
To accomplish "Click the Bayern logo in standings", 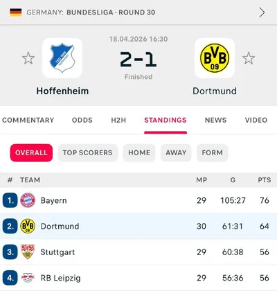I will pyautogui.click(x=28, y=200).
